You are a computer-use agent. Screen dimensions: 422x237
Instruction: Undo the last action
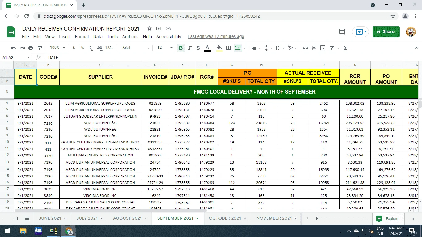click(x=13, y=48)
